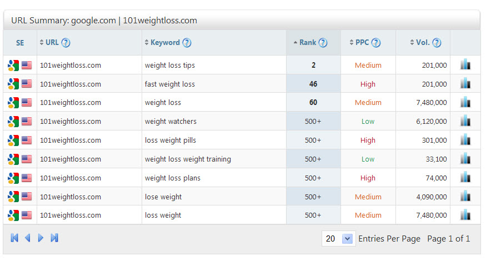Screen dimensions: 486x261
Task: Click help icon beside PPC header
Action: point(376,43)
